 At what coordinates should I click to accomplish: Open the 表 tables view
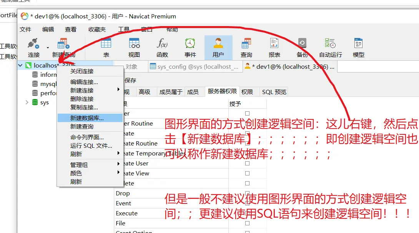coord(106,48)
